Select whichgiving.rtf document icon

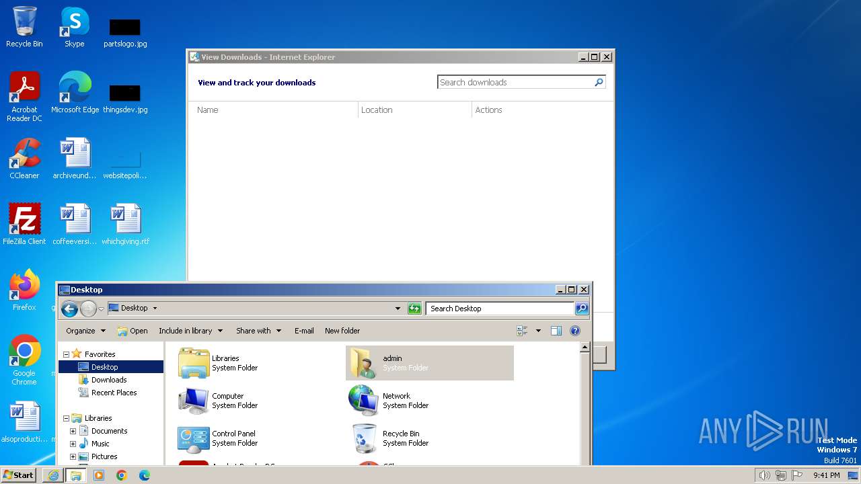pos(125,225)
